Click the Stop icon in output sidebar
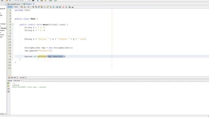Screen dimensions: 209x117 pos(8,89)
